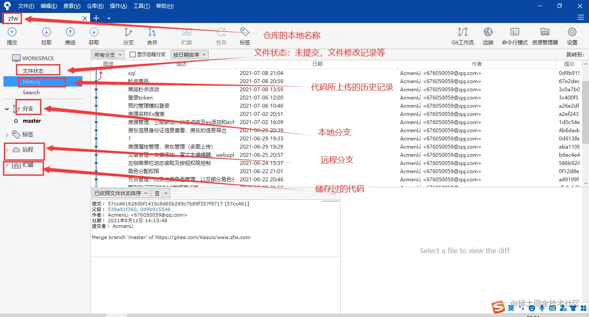Viewport: 589px width, 317px height.
Task: Launch the 命令行模式 terminal icon
Action: point(514,32)
